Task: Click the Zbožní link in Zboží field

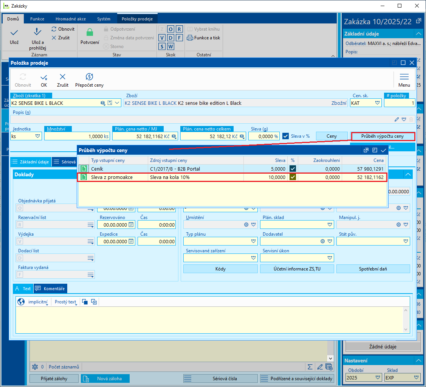Action: [339, 103]
